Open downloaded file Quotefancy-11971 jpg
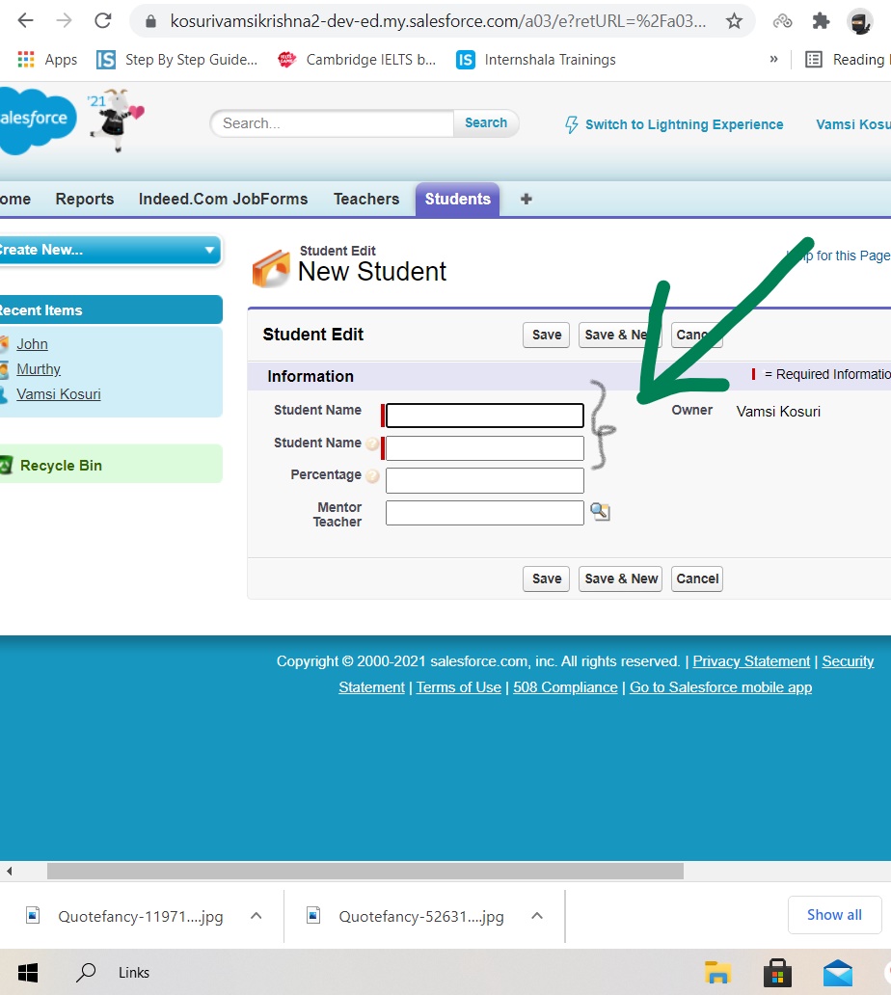The image size is (891, 995). (125, 916)
